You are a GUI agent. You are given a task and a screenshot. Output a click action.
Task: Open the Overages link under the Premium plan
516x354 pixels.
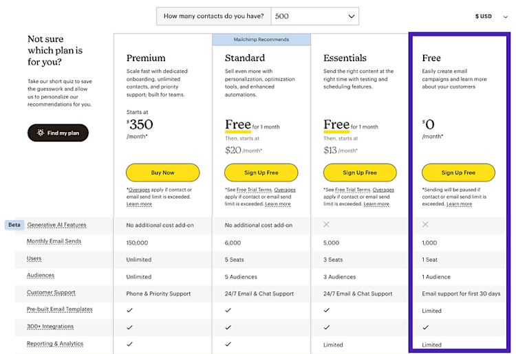(139, 190)
